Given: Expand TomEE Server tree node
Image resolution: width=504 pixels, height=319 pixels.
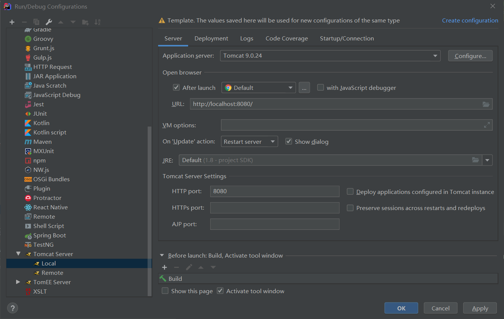Looking at the screenshot, I should coord(18,282).
